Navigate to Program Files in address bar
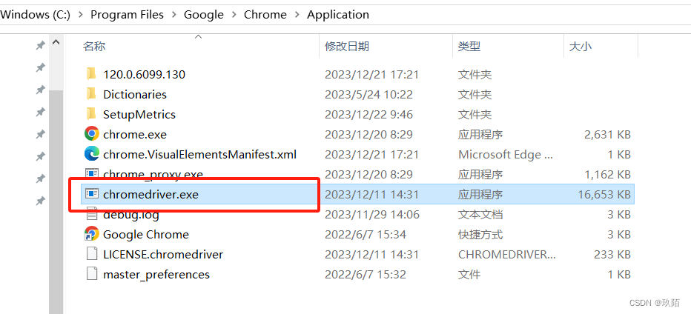Viewport: 691px width, 314px height. tap(127, 15)
